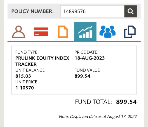The height and width of the screenshot is (127, 148).
Task: Open the orange document page icon
Action: (x=63, y=32)
